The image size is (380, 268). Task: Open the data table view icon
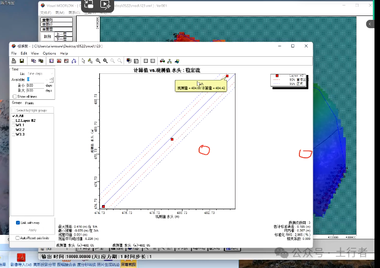(x=136, y=61)
